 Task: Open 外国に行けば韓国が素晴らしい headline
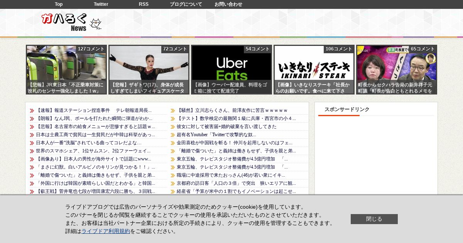95,183
